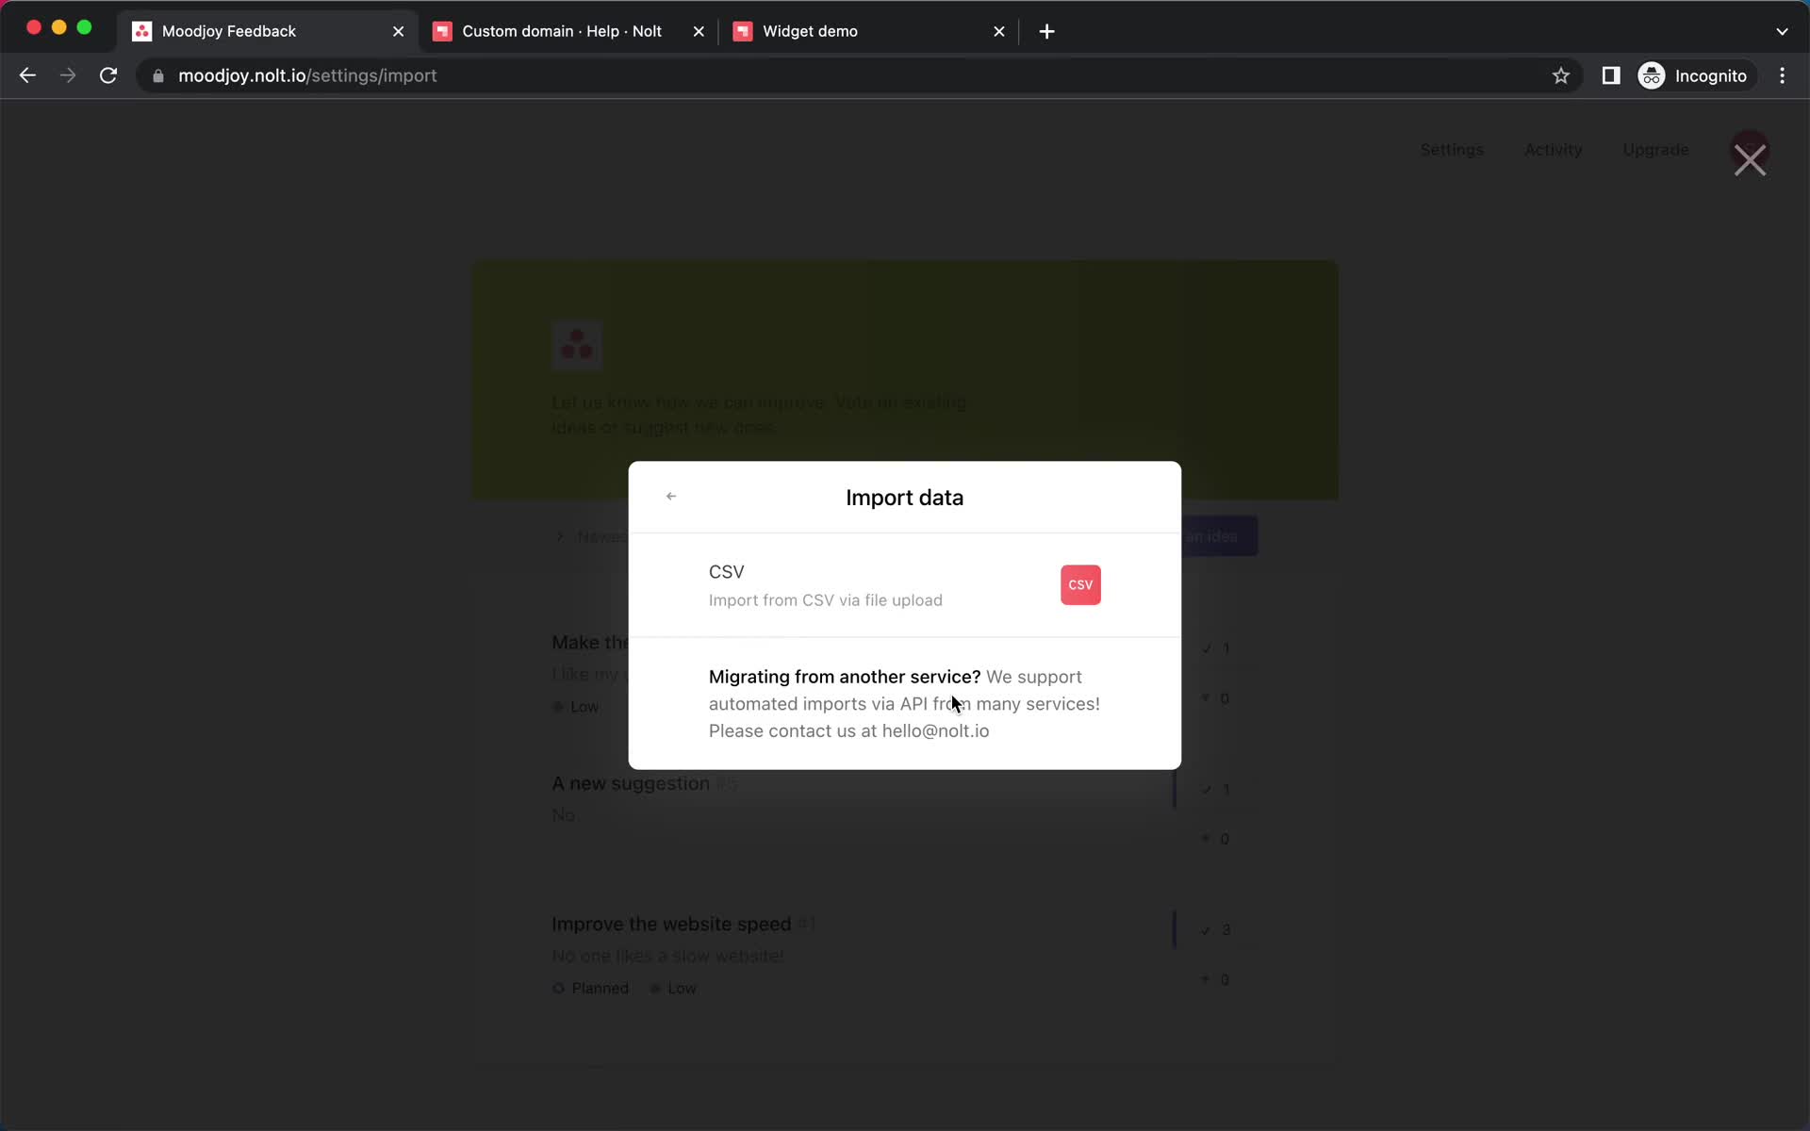Toggle incognito profile icon
The height and width of the screenshot is (1131, 1810).
point(1651,75)
